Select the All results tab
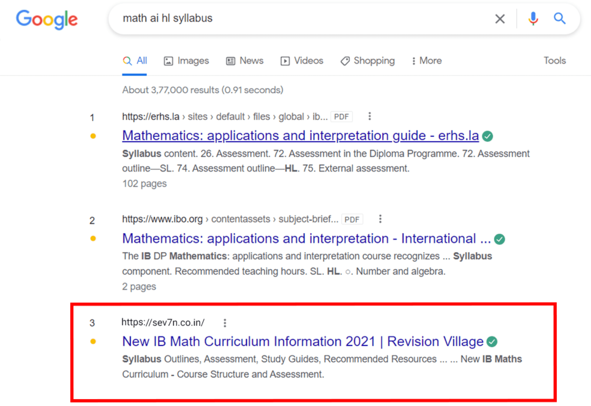The image size is (591, 406). 135,61
